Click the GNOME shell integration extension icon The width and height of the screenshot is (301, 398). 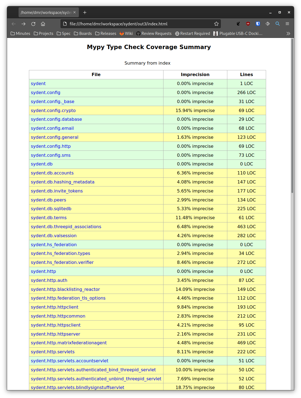tap(238, 24)
